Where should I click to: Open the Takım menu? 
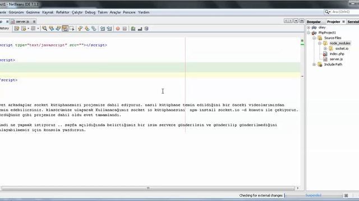click(102, 12)
